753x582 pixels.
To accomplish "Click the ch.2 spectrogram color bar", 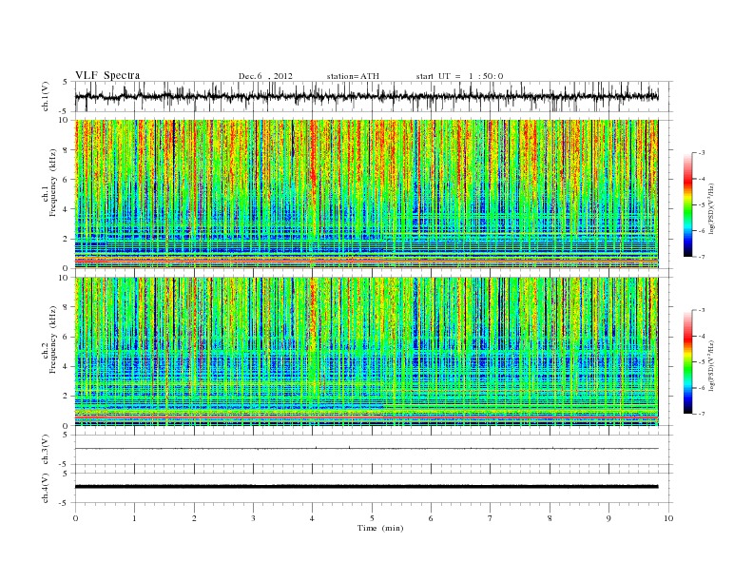I will pos(687,361).
